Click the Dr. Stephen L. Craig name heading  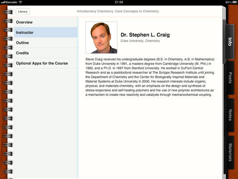[145, 35]
